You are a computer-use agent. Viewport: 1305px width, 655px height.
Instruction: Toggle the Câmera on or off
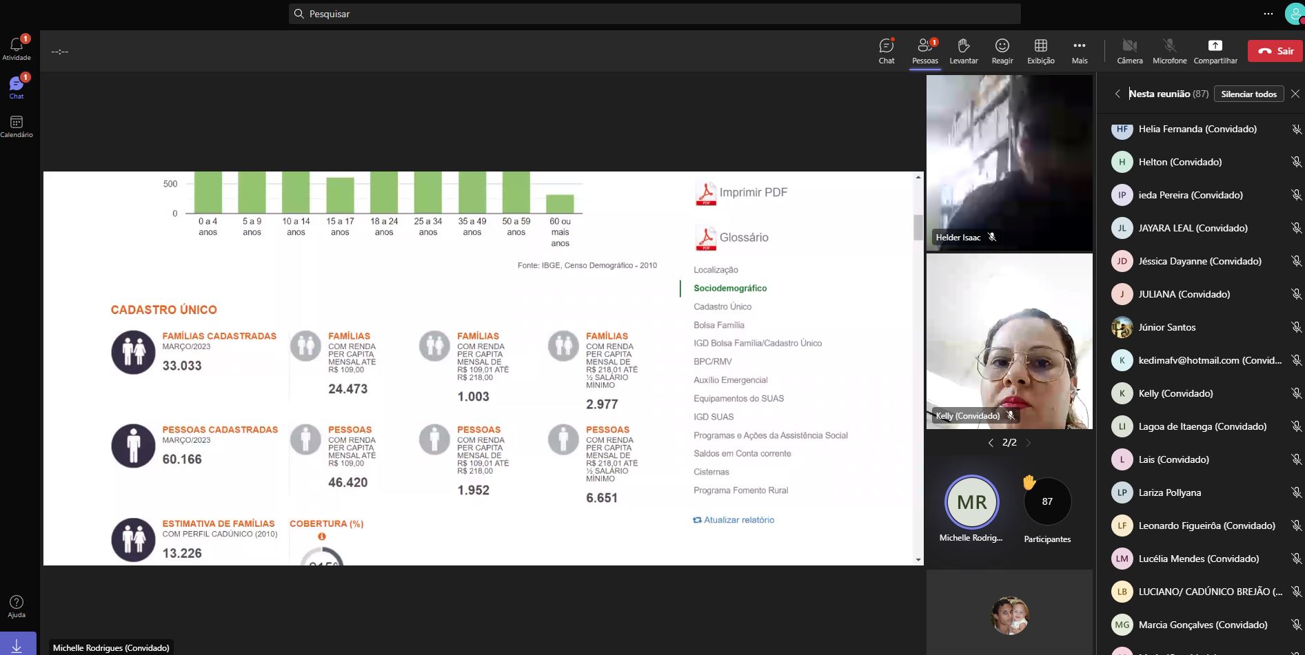1129,46
